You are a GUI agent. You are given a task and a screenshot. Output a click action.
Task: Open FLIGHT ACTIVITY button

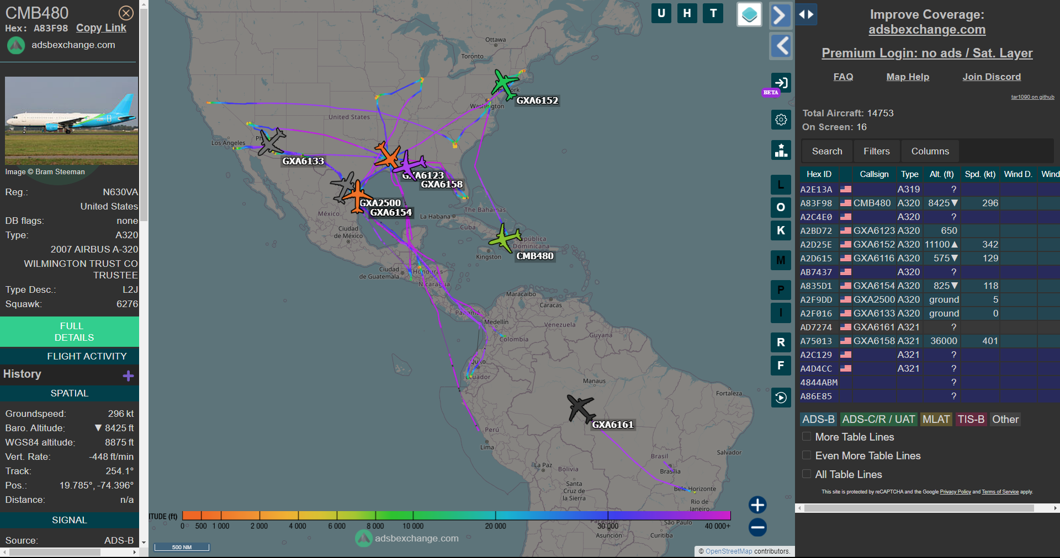(70, 356)
